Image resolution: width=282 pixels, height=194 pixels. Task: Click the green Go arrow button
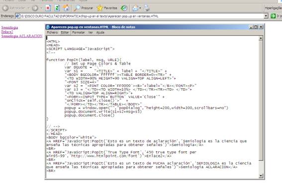pyautogui.click(x=273, y=16)
